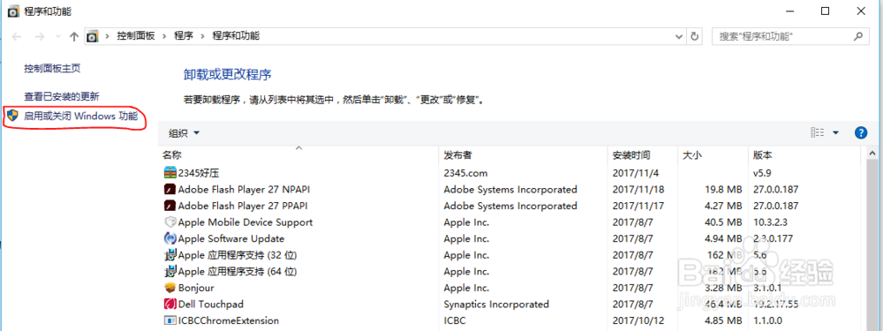Click the search magnifier icon
This screenshot has height=331, width=883.
coord(858,36)
